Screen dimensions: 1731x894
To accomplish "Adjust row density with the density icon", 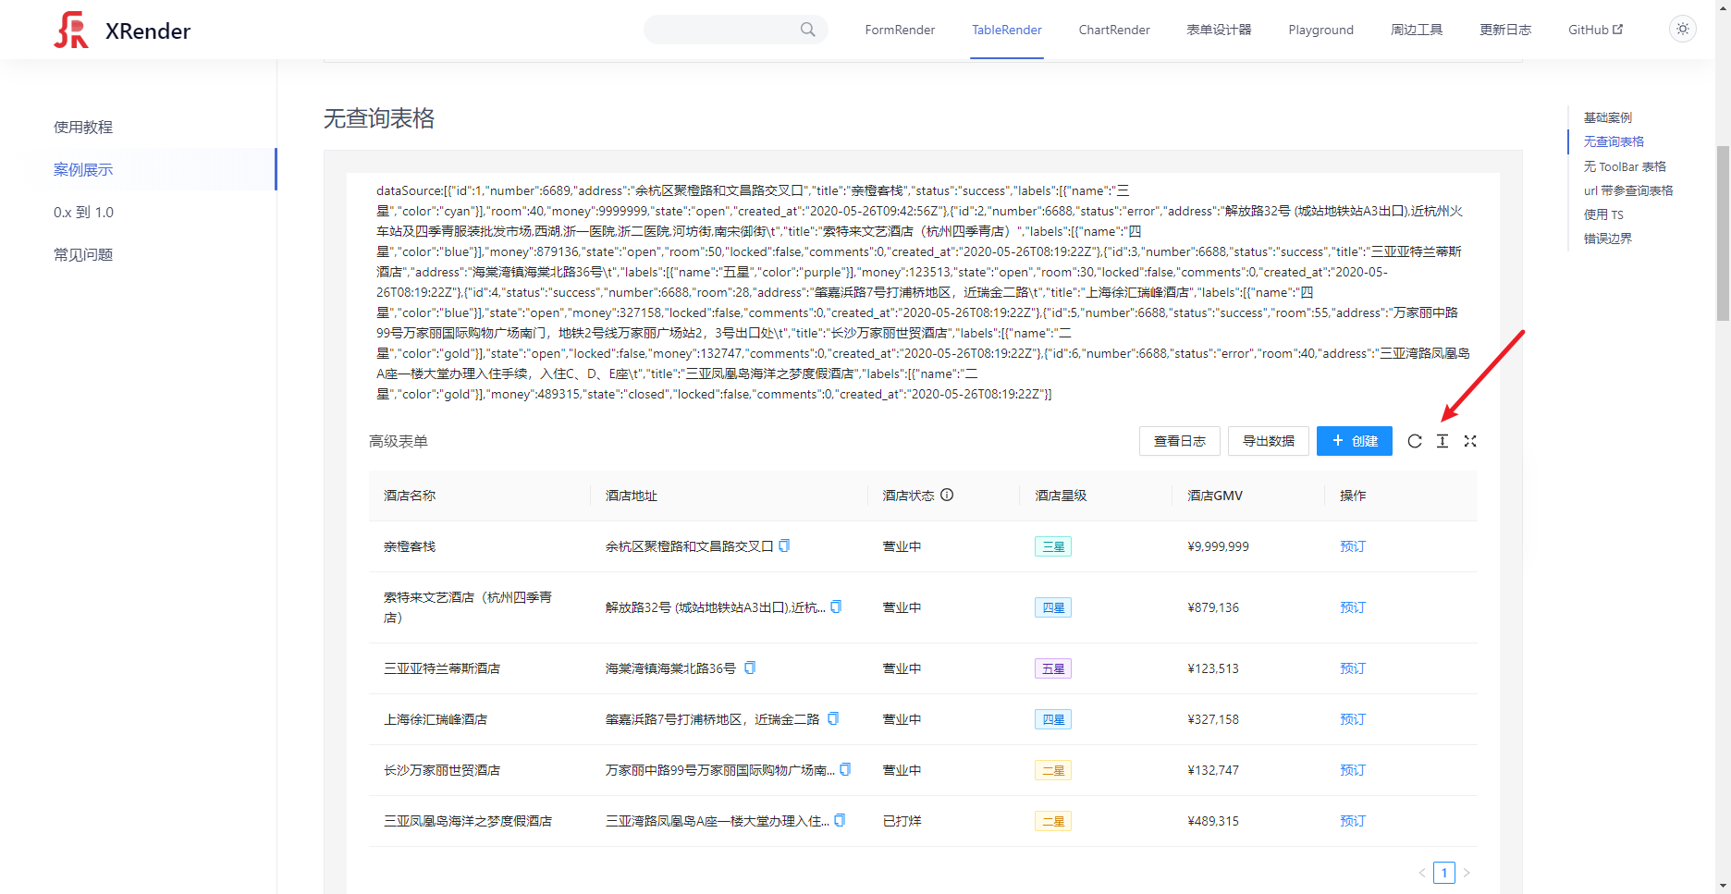I will [1442, 441].
